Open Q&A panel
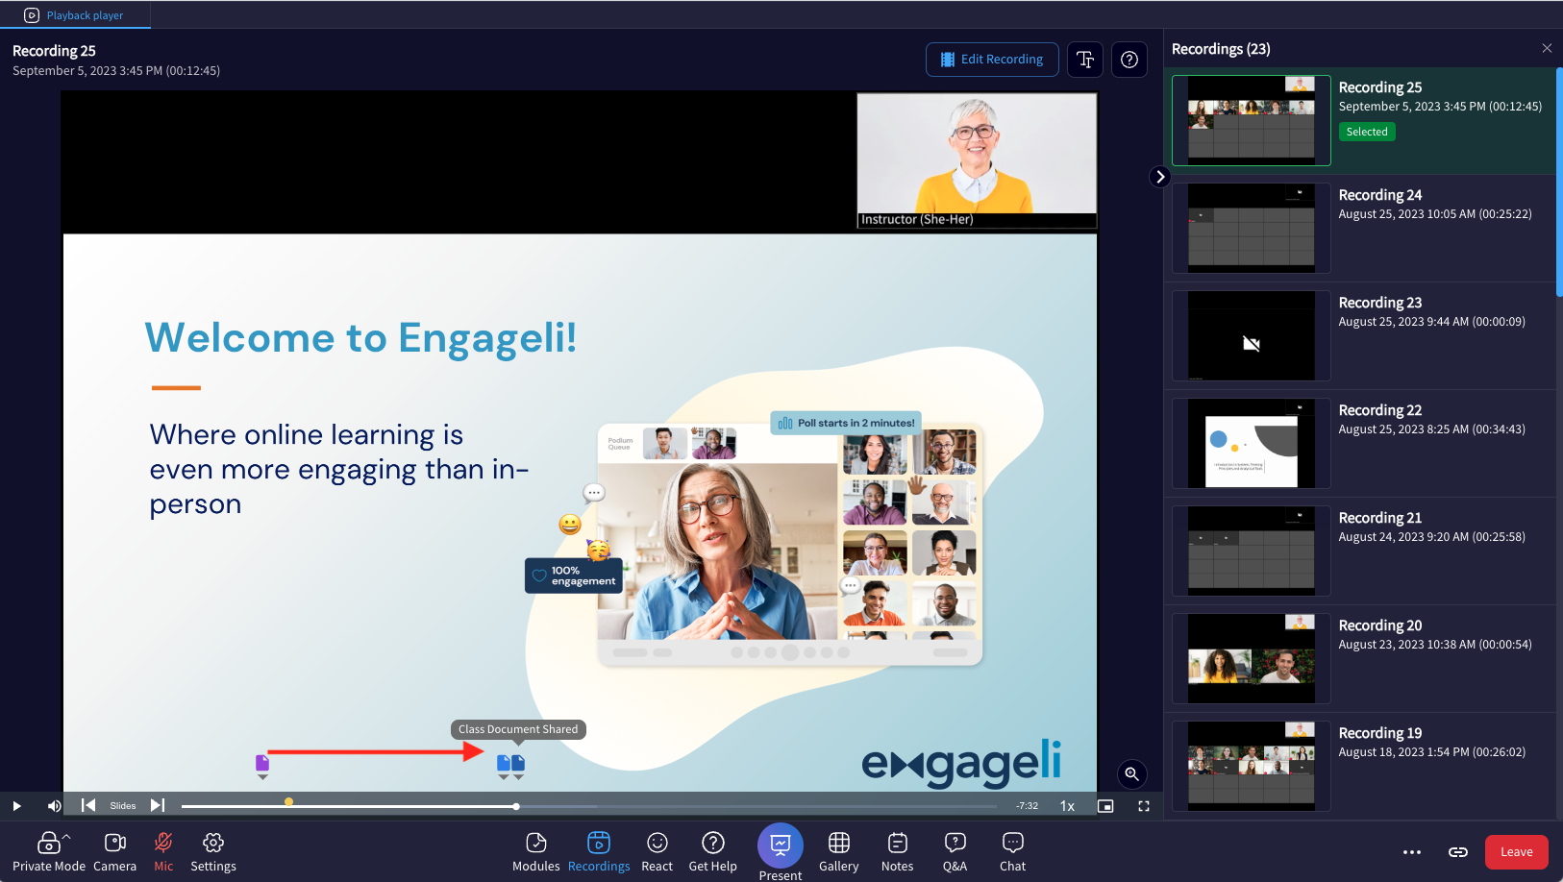1563x882 pixels. click(x=955, y=852)
